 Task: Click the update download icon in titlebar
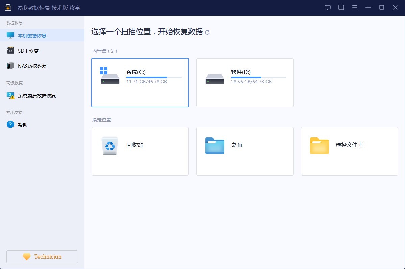(341, 7)
